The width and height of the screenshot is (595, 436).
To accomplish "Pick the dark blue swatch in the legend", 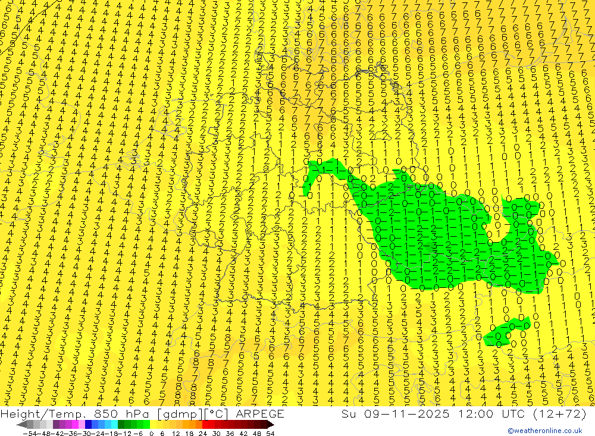I will point(89,424).
